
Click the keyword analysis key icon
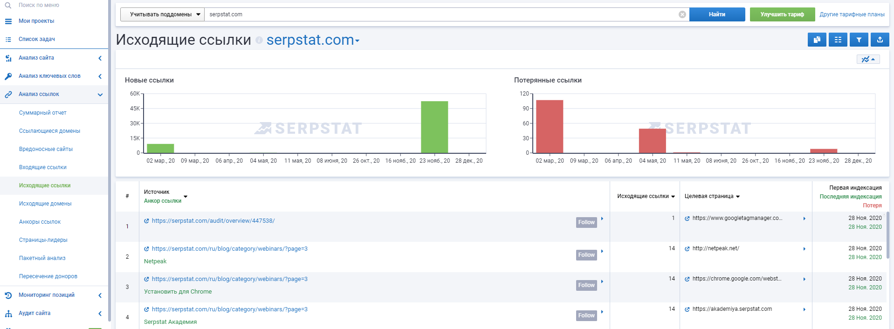[8, 76]
